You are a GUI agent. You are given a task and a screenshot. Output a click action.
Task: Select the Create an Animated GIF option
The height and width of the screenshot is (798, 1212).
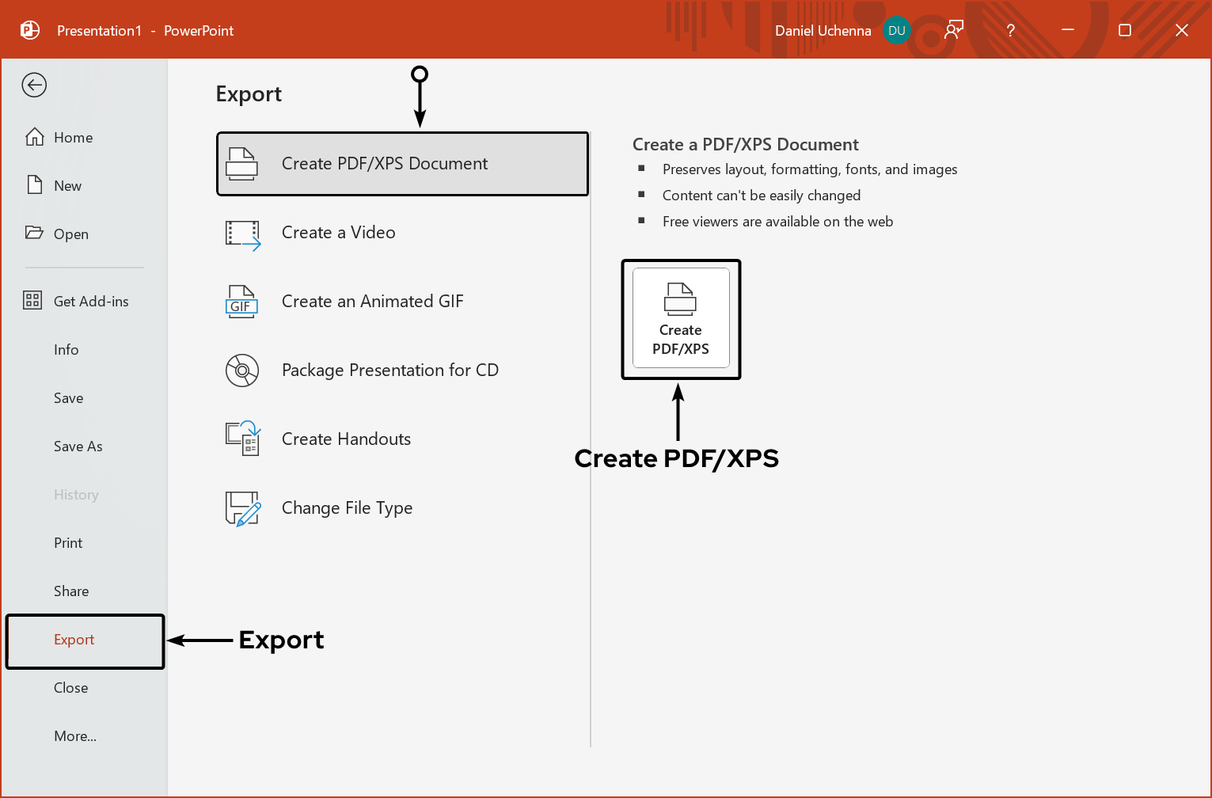pos(373,301)
